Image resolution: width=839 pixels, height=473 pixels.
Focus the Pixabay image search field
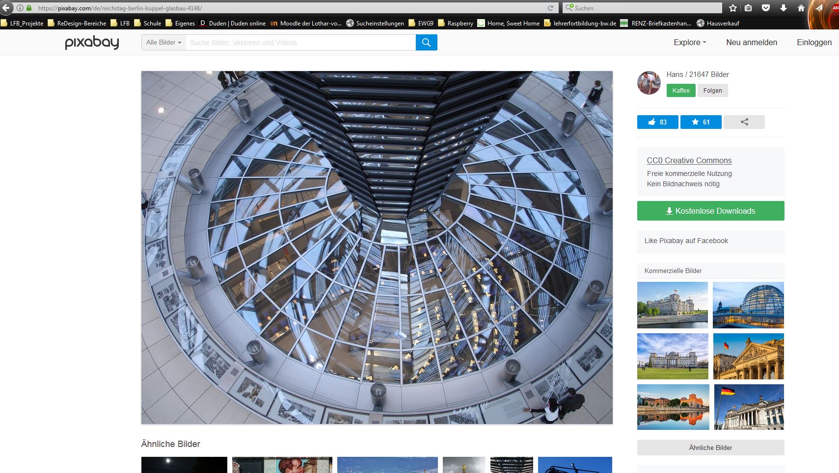(300, 43)
